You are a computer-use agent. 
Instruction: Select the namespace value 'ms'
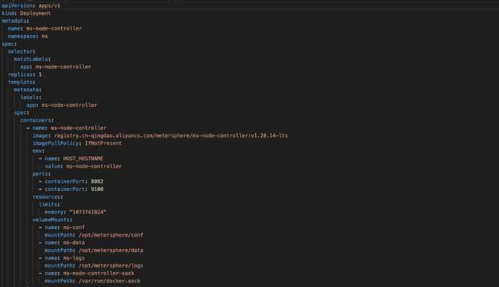tap(45, 36)
